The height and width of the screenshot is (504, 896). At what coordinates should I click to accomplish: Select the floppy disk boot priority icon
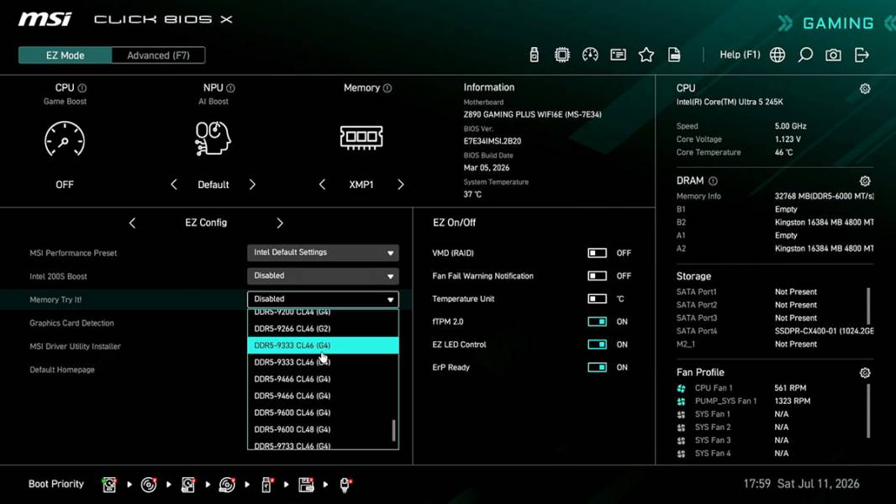pos(306,485)
